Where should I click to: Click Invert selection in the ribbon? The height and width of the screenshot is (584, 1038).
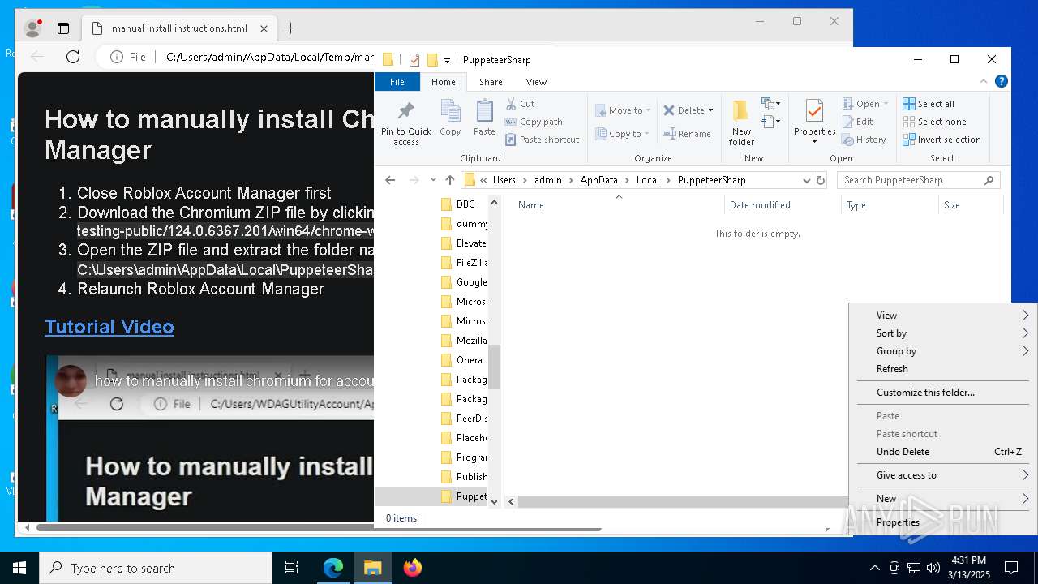click(x=941, y=140)
